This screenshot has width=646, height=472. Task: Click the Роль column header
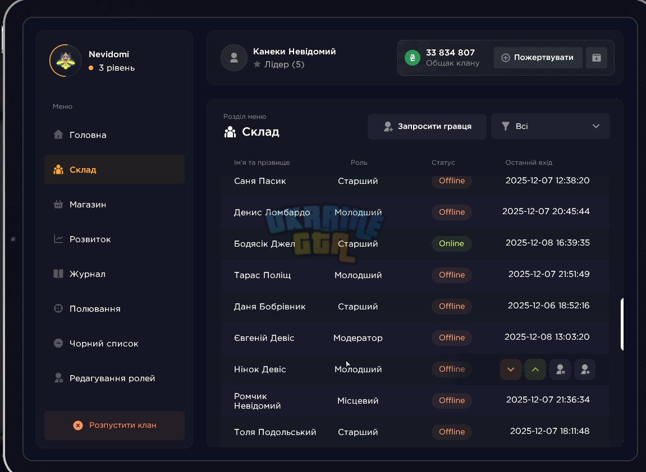coord(359,163)
